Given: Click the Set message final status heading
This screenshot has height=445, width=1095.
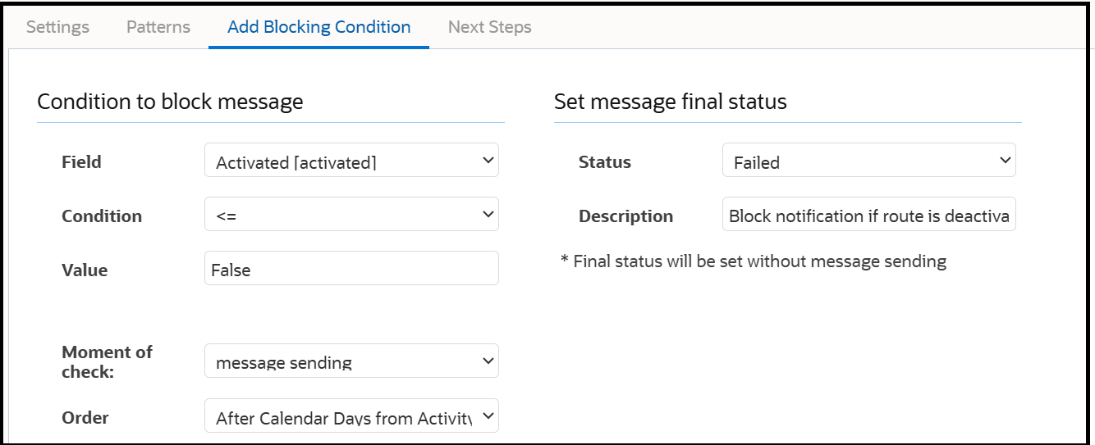Looking at the screenshot, I should pos(670,102).
